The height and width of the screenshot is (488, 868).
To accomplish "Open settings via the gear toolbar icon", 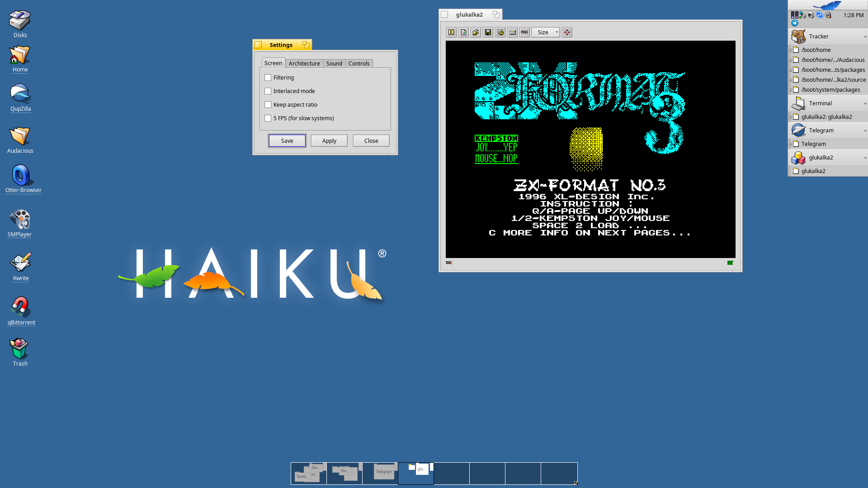I will (500, 32).
